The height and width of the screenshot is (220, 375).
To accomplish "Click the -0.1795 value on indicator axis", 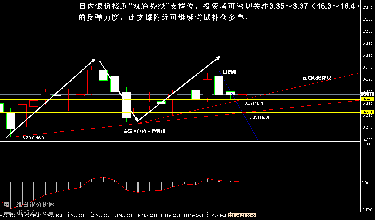I will pyautogui.click(x=367, y=210).
